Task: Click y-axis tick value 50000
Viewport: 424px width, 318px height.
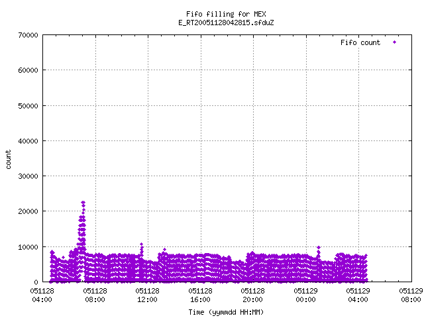Action: [28, 106]
